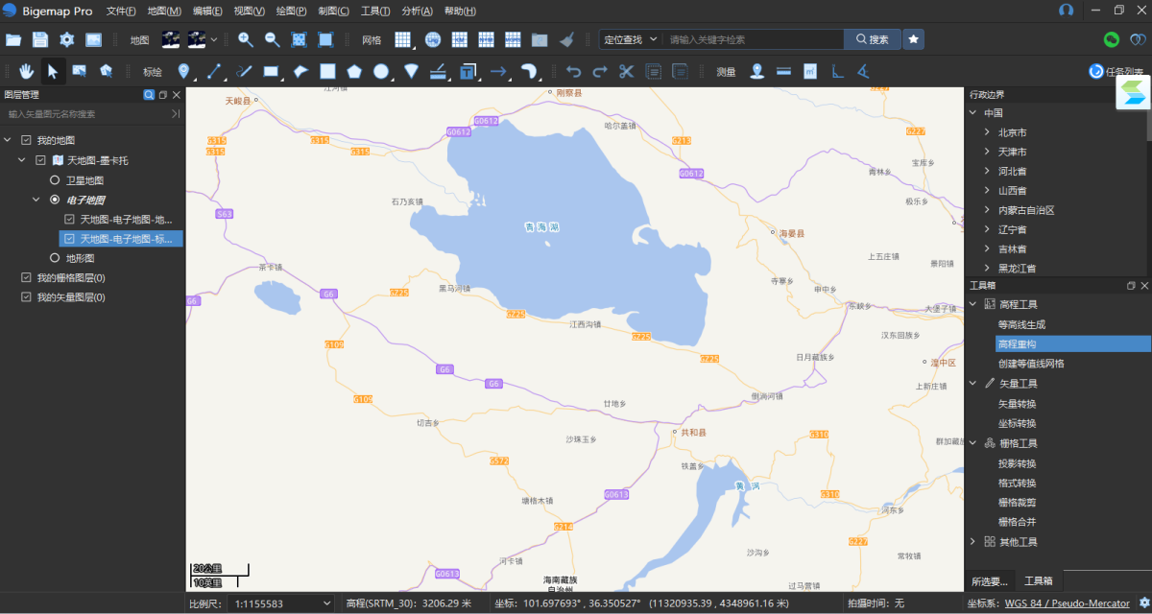Screen dimensions: 1152x614
Task: Click the keyword search input field
Action: coord(753,39)
